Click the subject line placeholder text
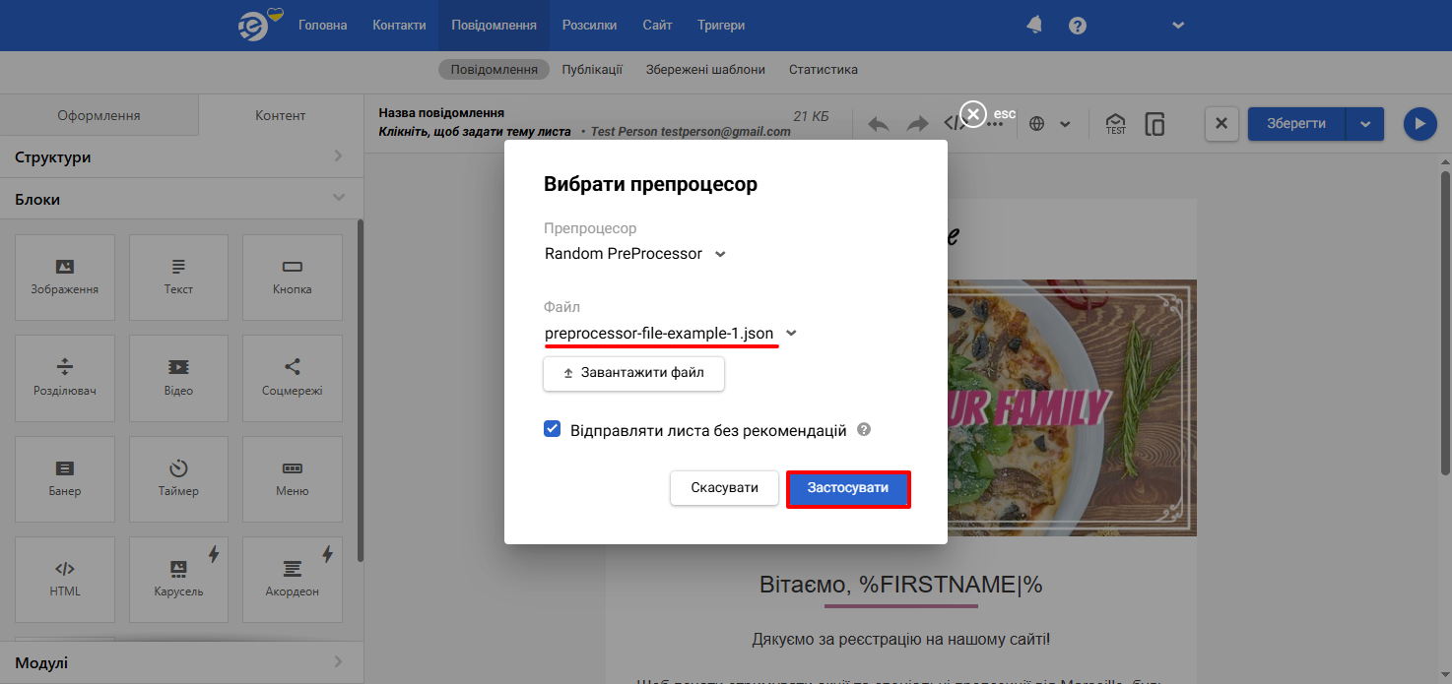 [x=475, y=131]
